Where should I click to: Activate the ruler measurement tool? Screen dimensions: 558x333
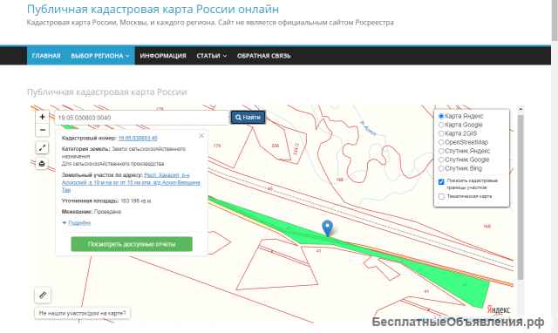coord(43,295)
